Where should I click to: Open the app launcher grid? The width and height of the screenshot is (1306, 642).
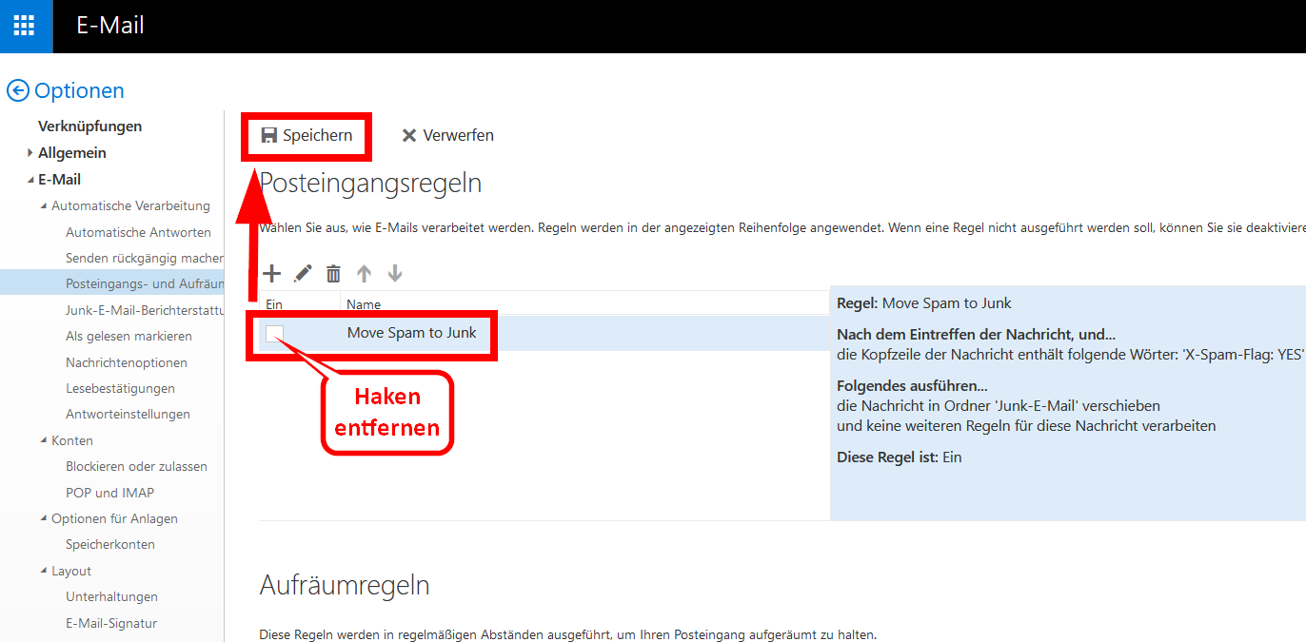point(26,26)
